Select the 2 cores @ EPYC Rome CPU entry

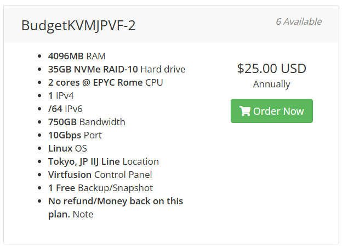point(105,82)
